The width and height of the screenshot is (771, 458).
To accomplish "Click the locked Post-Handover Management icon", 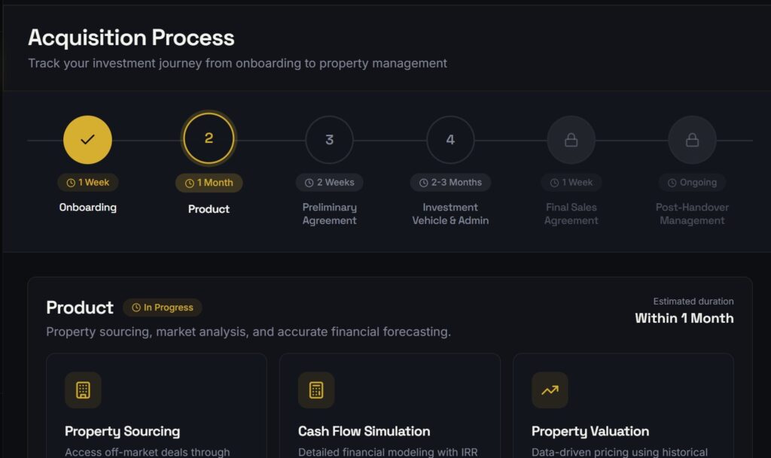I will (x=692, y=140).
